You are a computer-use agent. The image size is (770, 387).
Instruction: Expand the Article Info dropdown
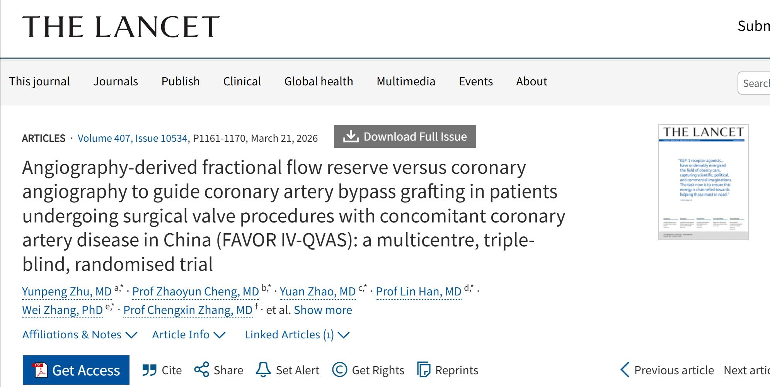(189, 334)
